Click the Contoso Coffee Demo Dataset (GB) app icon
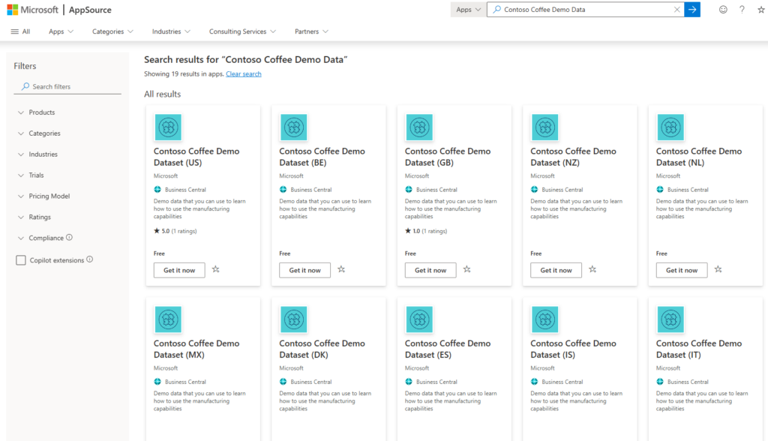768x441 pixels. click(x=419, y=127)
